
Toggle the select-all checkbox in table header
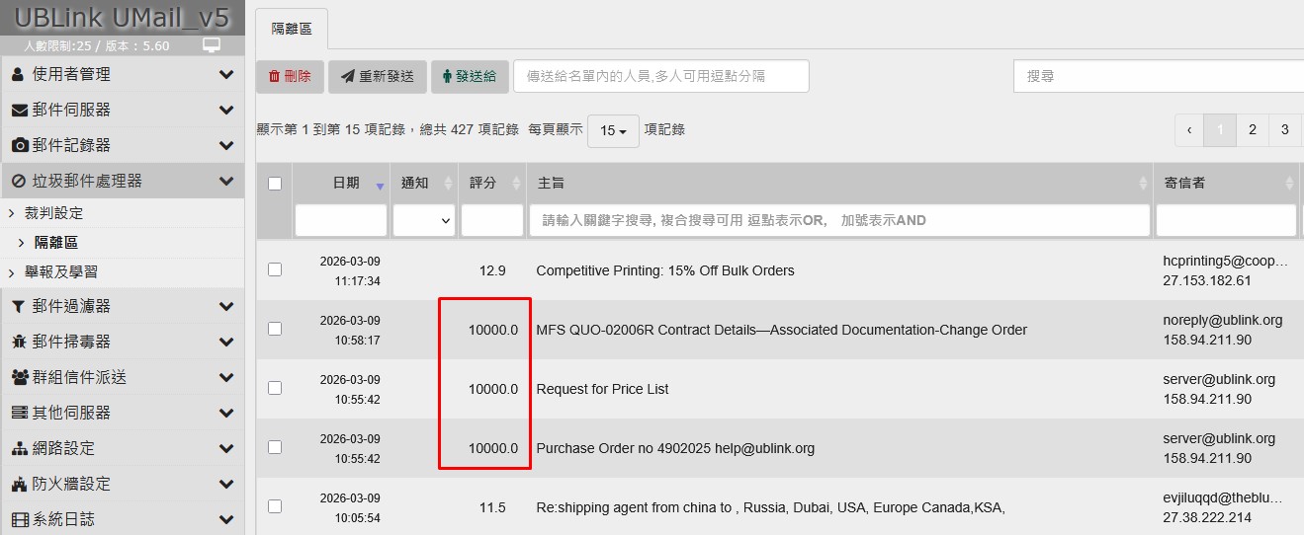275,184
